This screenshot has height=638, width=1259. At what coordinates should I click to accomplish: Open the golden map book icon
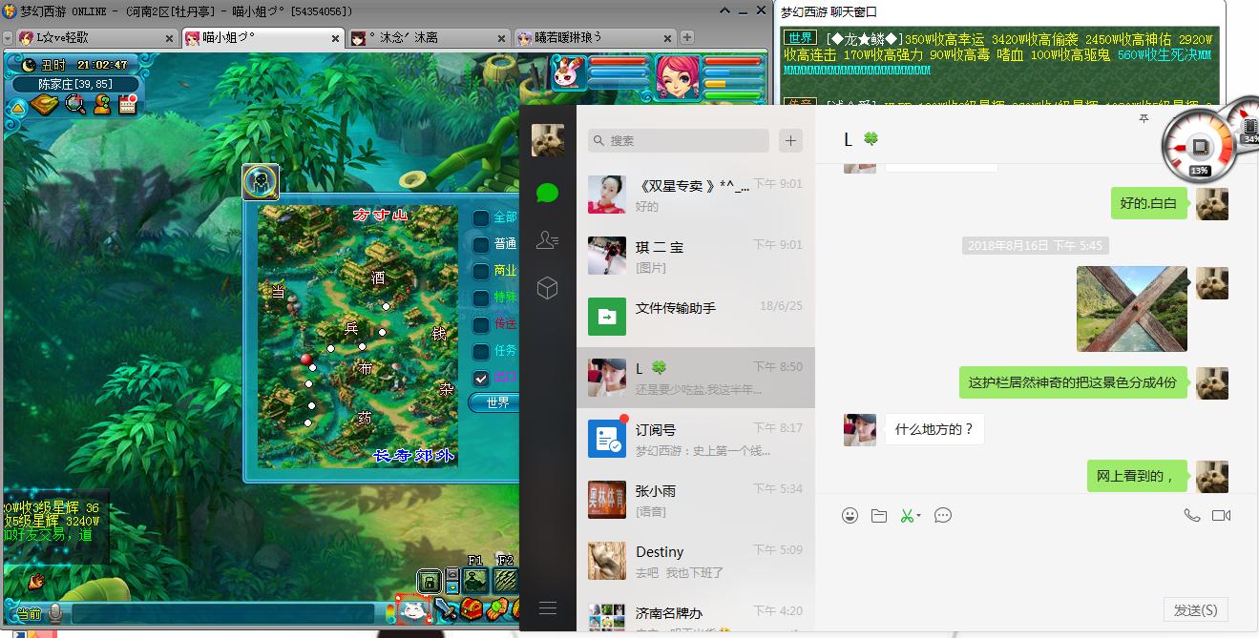(x=45, y=105)
